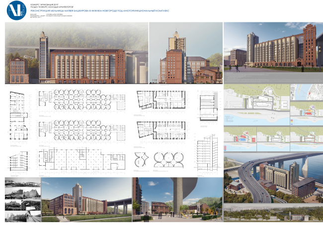The width and height of the screenshot is (323, 227).
Task: Open the bottom street-level rendering with lawn
Action: pyautogui.click(x=85, y=199)
